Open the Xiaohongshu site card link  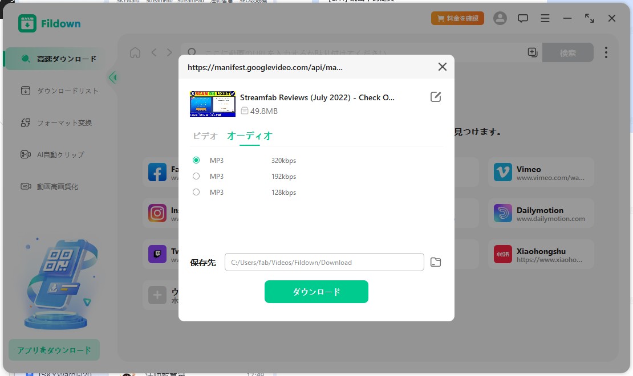pos(541,254)
